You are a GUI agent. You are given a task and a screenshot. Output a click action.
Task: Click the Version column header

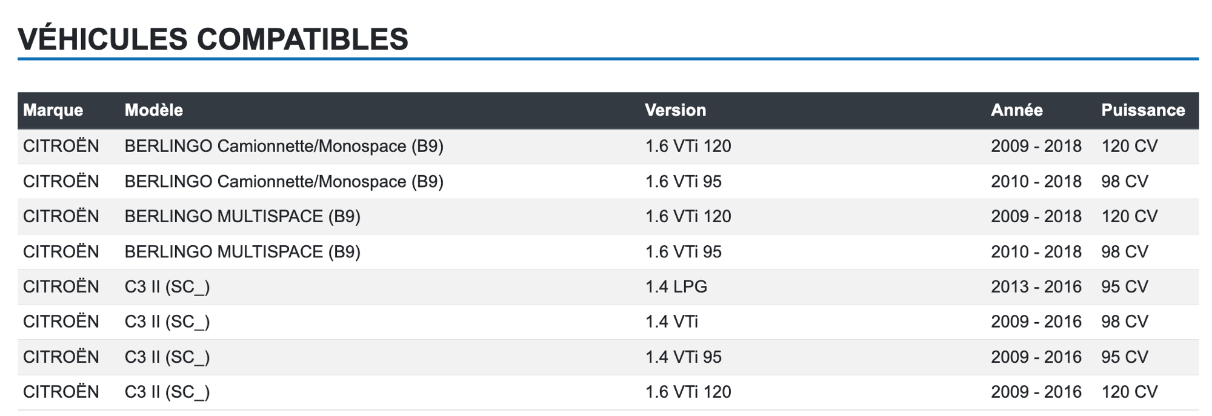point(675,110)
